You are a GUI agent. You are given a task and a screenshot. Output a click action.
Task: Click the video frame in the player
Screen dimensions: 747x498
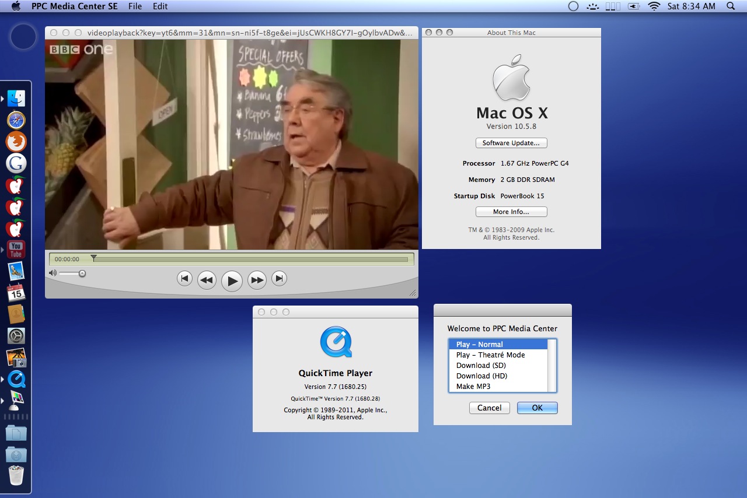tap(232, 145)
